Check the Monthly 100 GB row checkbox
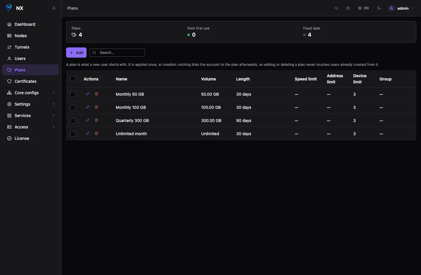This screenshot has width=421, height=275. click(73, 107)
